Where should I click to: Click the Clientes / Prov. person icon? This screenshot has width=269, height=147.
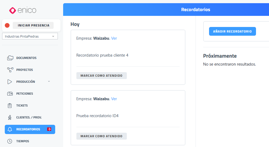[x=10, y=117]
